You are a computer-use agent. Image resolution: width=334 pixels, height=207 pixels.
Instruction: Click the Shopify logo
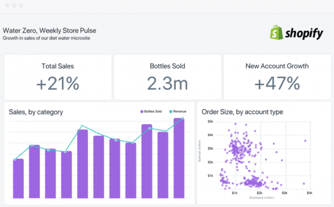pyautogui.click(x=296, y=32)
